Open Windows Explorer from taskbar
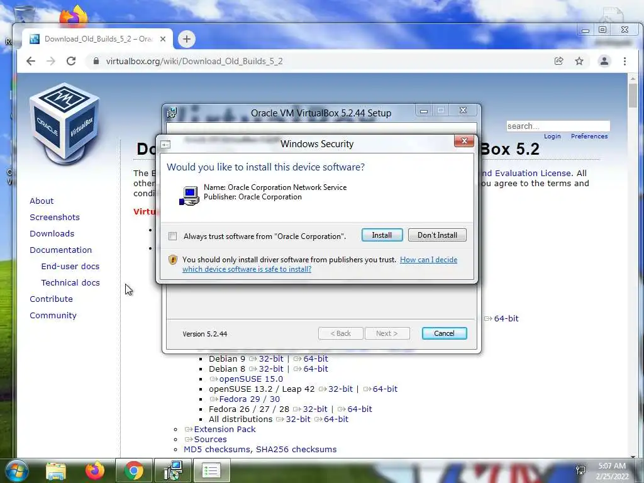The width and height of the screenshot is (644, 483). click(x=56, y=471)
